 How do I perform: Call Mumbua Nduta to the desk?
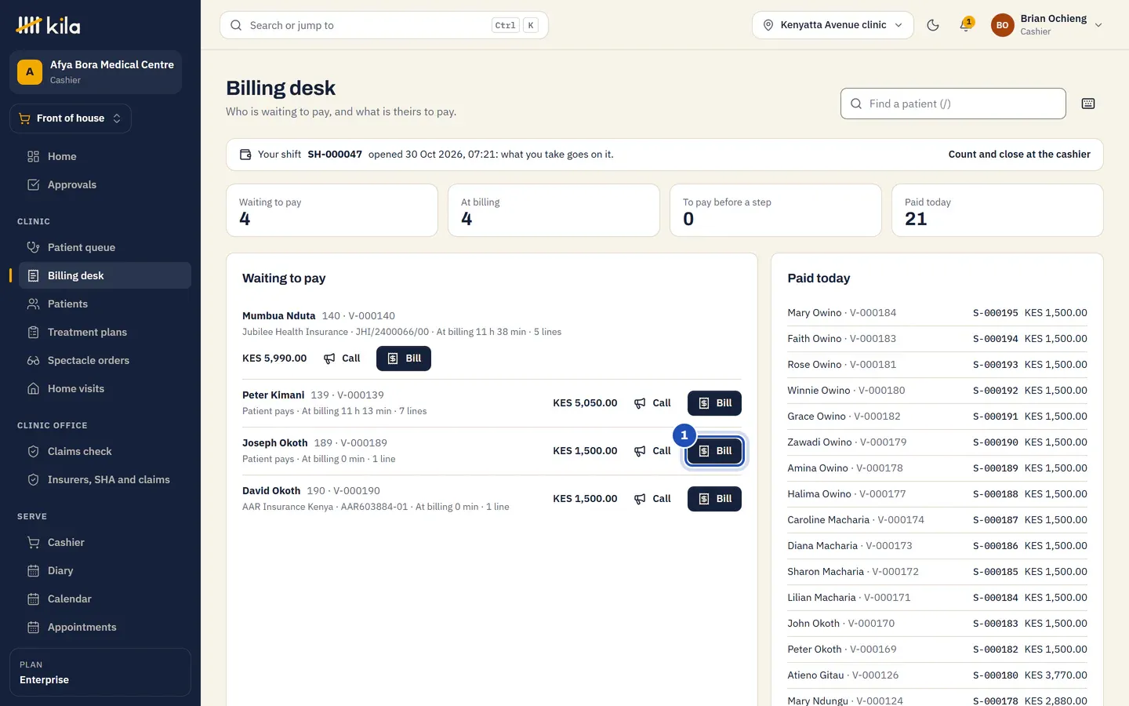coord(342,358)
